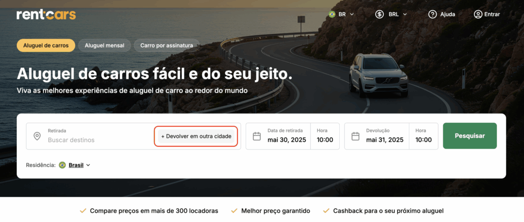This screenshot has width=524, height=222.
Task: Click the rentcars logo
Action: (x=46, y=15)
